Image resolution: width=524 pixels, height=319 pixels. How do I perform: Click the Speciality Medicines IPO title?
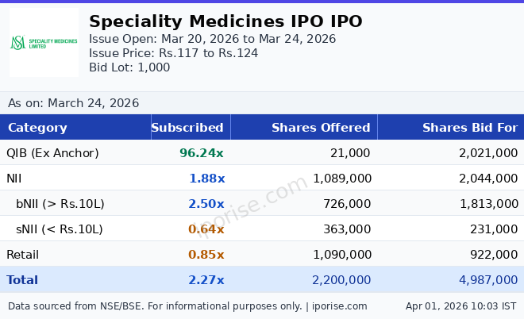[225, 21]
